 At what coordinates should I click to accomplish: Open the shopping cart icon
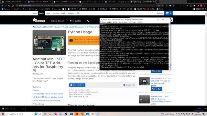pyautogui.click(x=168, y=13)
